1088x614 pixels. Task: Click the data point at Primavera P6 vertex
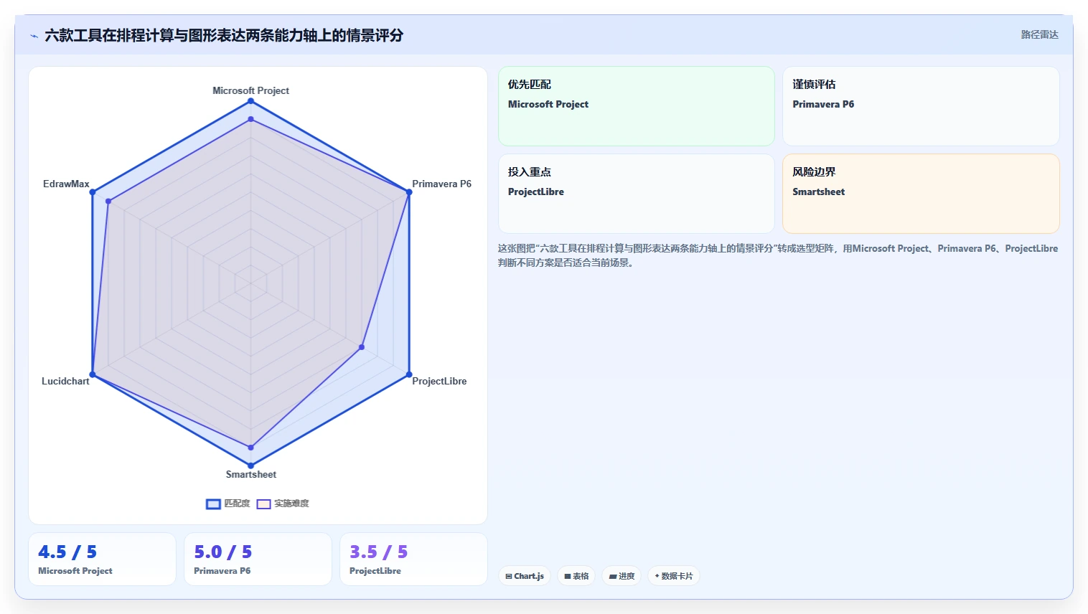point(409,192)
